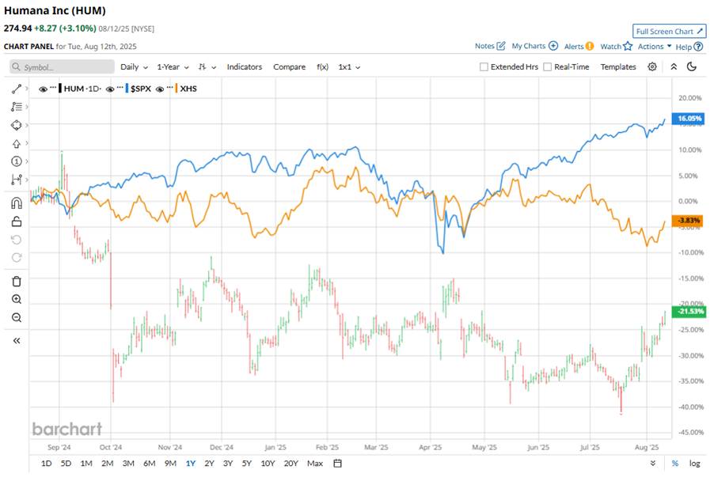Toggle the log scale button
The width and height of the screenshot is (714, 477).
click(694, 464)
